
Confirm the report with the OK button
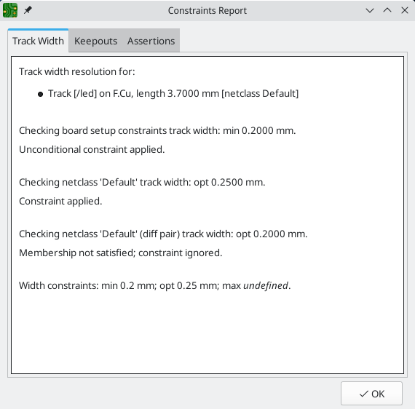click(x=371, y=394)
